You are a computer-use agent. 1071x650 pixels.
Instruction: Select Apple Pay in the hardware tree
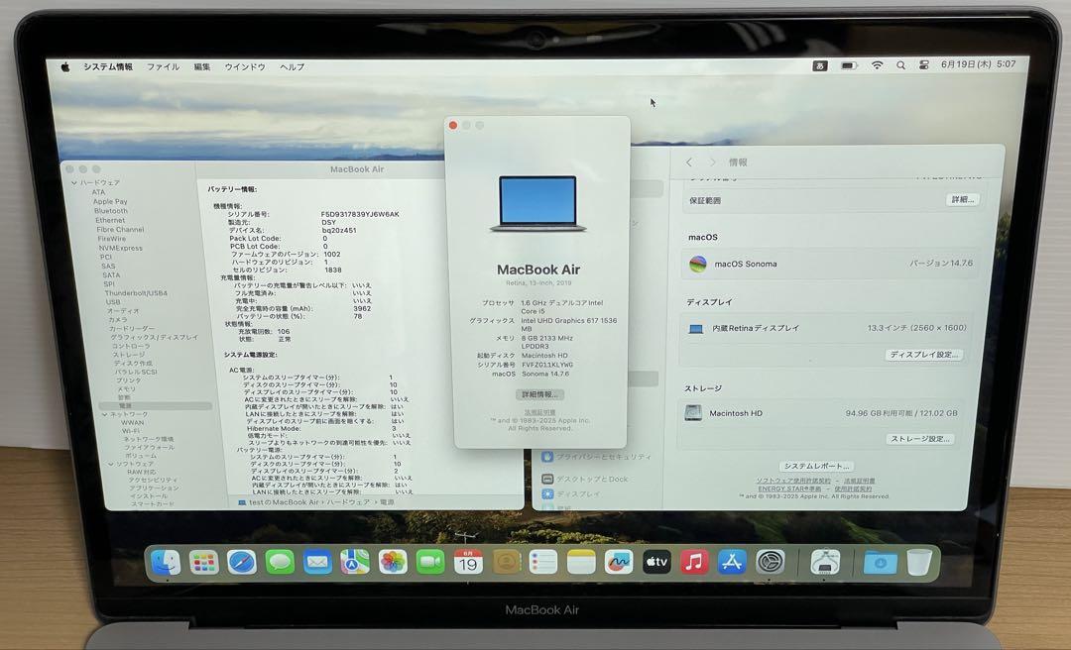(110, 201)
